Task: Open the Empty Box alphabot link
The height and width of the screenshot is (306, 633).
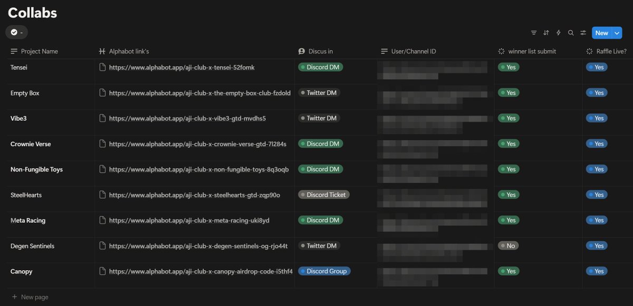Action: click(x=200, y=93)
